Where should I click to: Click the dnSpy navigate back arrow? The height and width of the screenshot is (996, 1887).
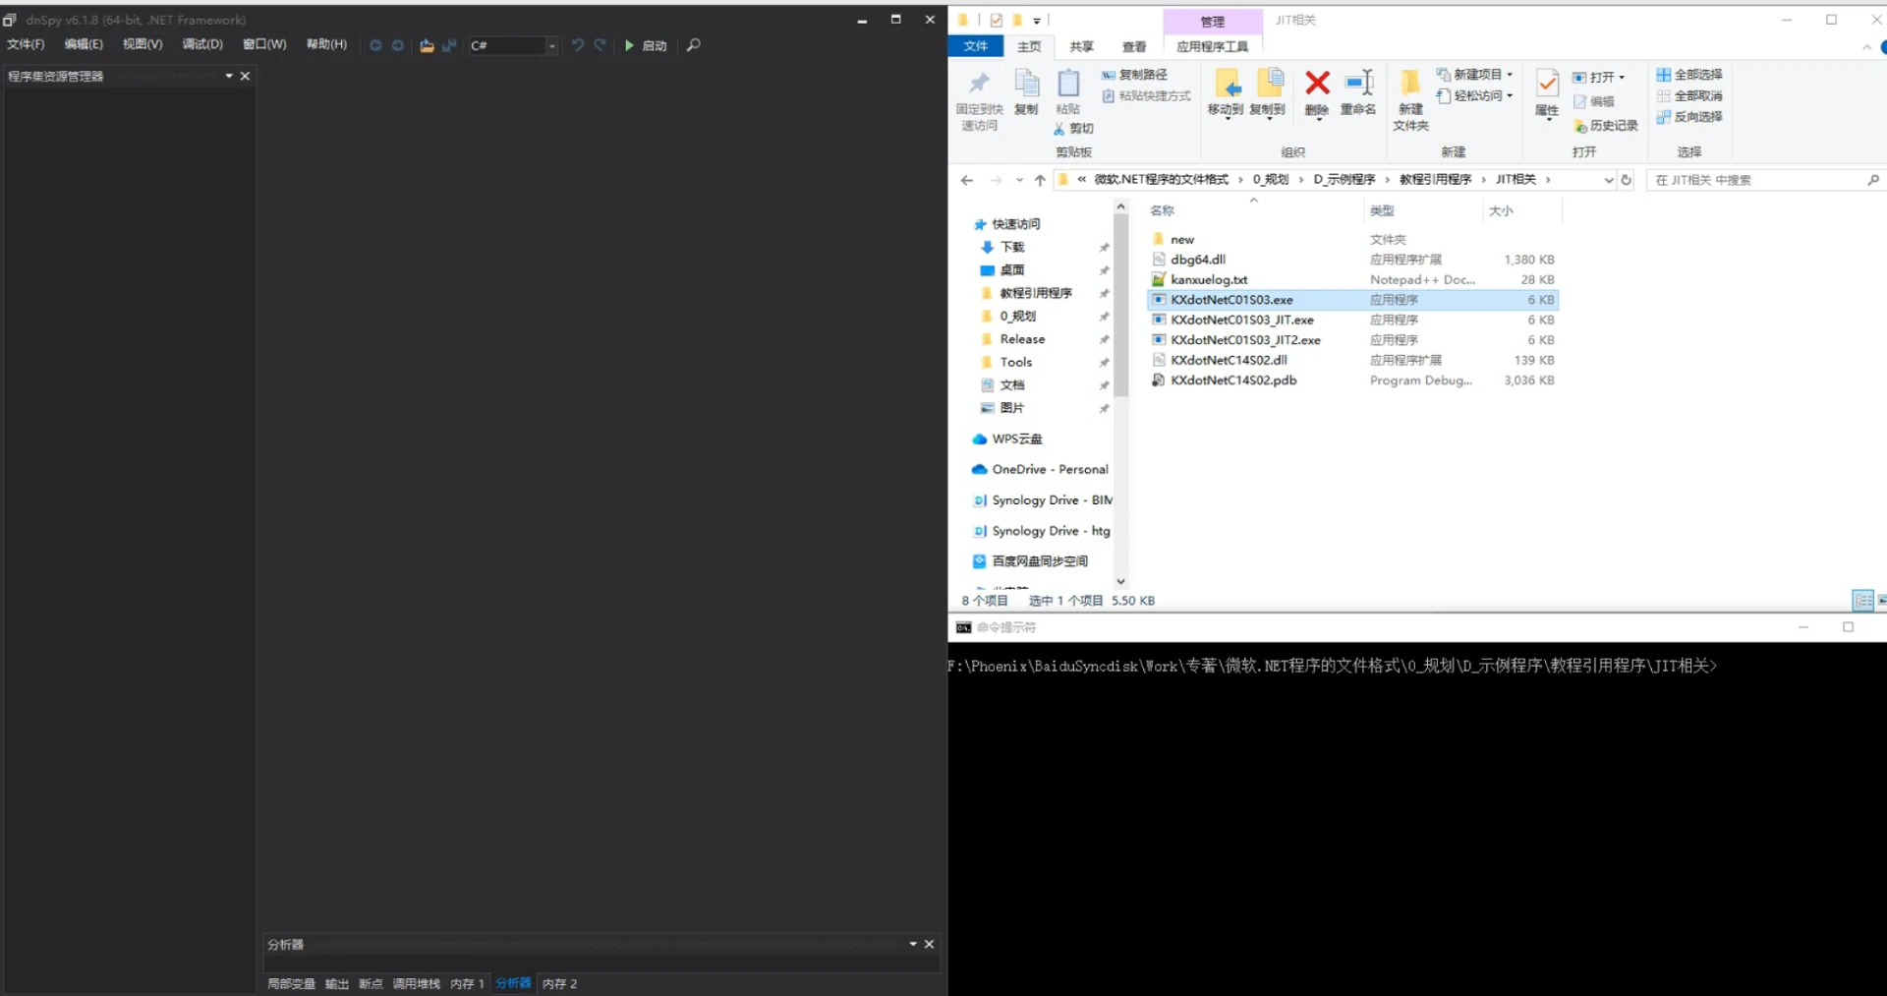(x=375, y=45)
